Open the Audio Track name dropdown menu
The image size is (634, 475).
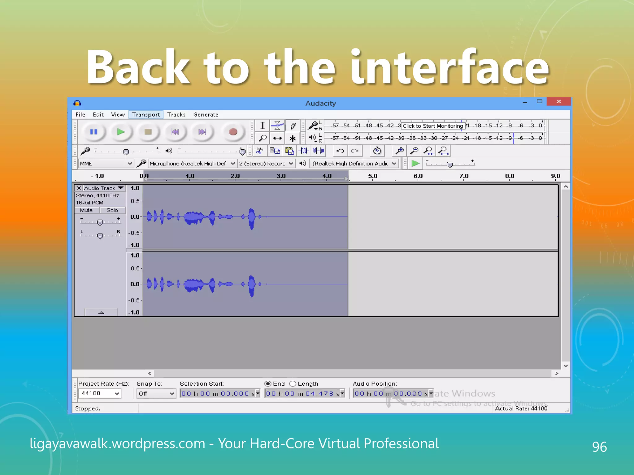104,188
